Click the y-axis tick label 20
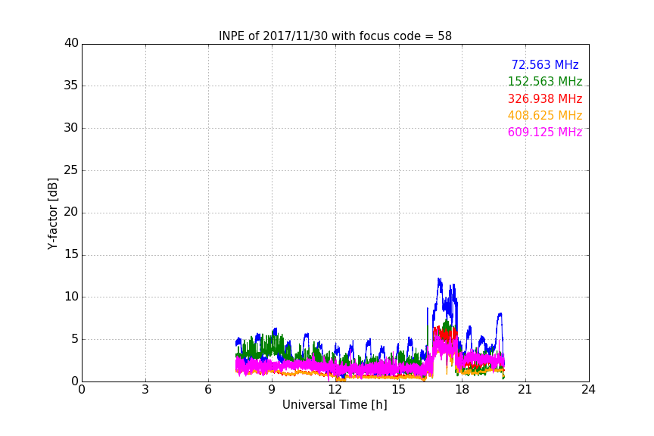This screenshot has width=654, height=436. (x=71, y=212)
